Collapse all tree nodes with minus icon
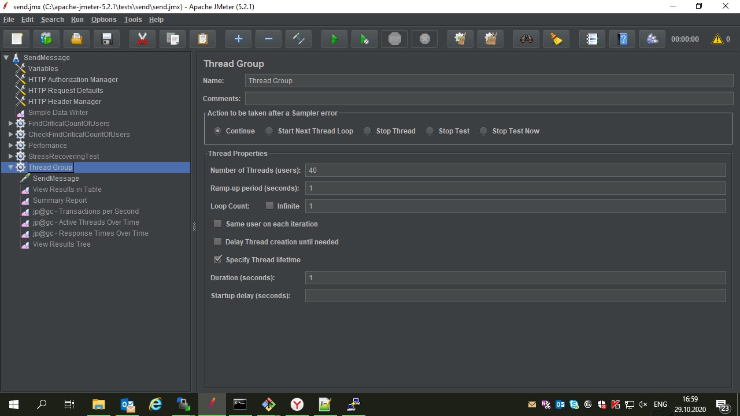The image size is (740, 416). tap(268, 39)
